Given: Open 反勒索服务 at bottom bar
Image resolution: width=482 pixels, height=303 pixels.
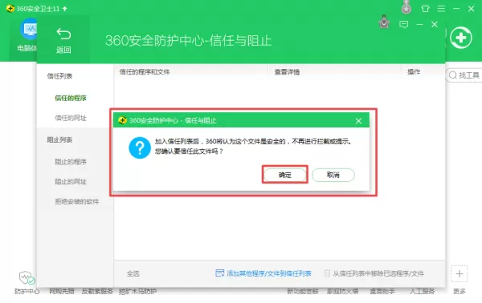Looking at the screenshot, I should tap(97, 291).
